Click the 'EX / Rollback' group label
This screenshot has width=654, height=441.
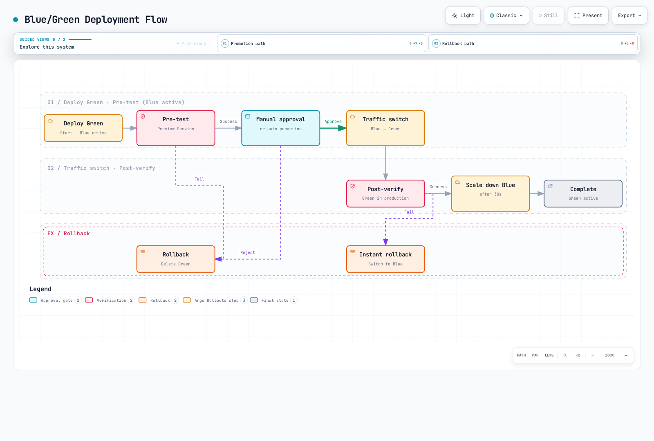coord(69,234)
